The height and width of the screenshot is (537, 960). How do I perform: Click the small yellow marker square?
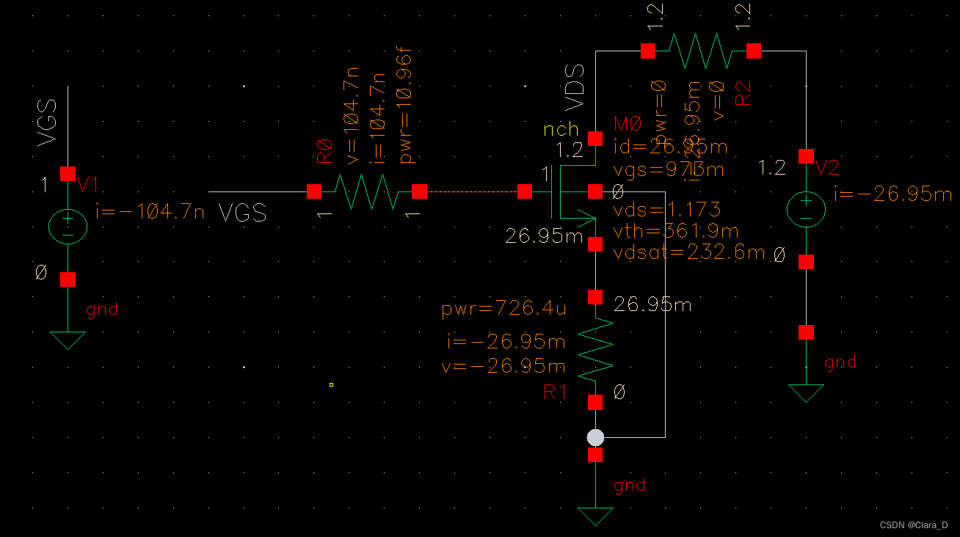click(x=332, y=384)
